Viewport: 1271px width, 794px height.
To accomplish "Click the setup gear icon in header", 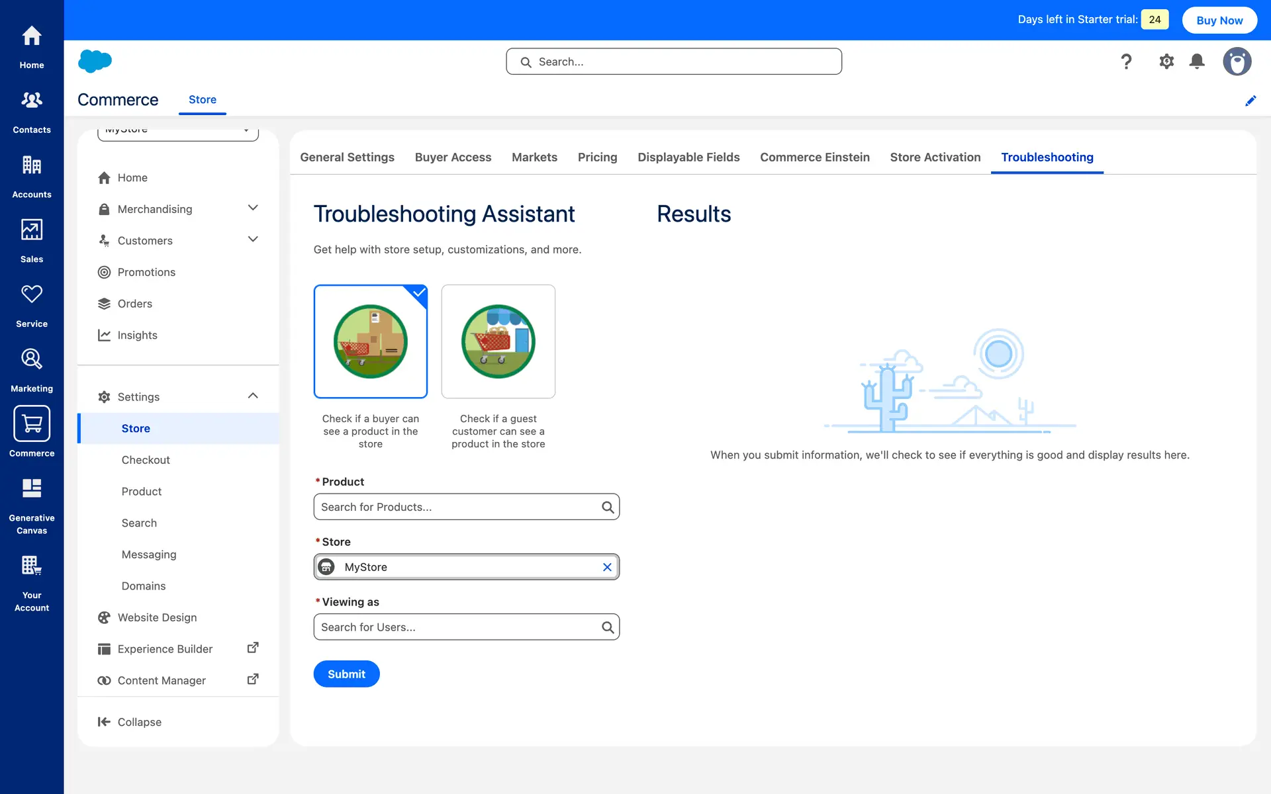I will [x=1166, y=62].
